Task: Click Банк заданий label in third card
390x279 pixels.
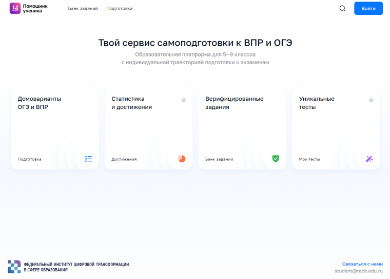Action: coord(219,159)
